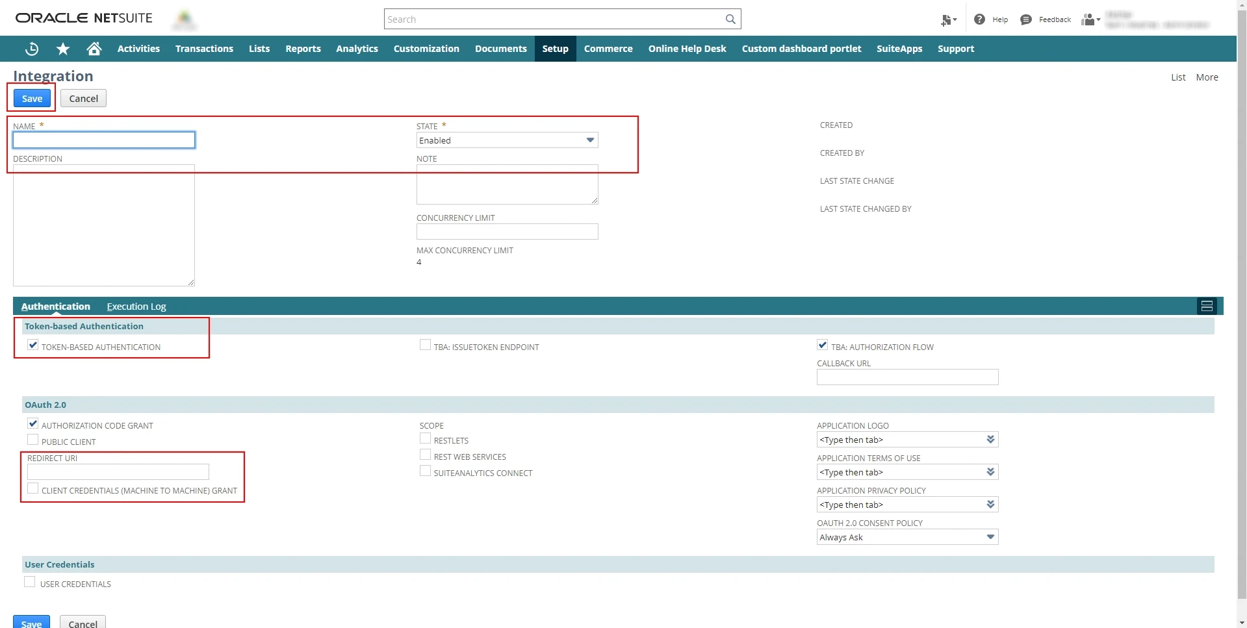The width and height of the screenshot is (1247, 628).
Task: Check the REST Web Services checkbox
Action: [x=425, y=455]
